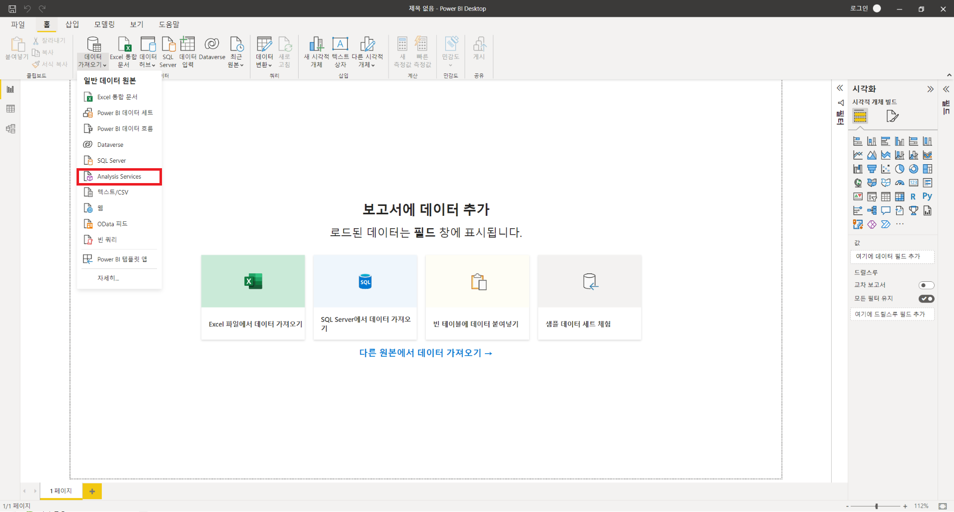
Task: Click 자세히... at bottom of menu
Action: [108, 278]
